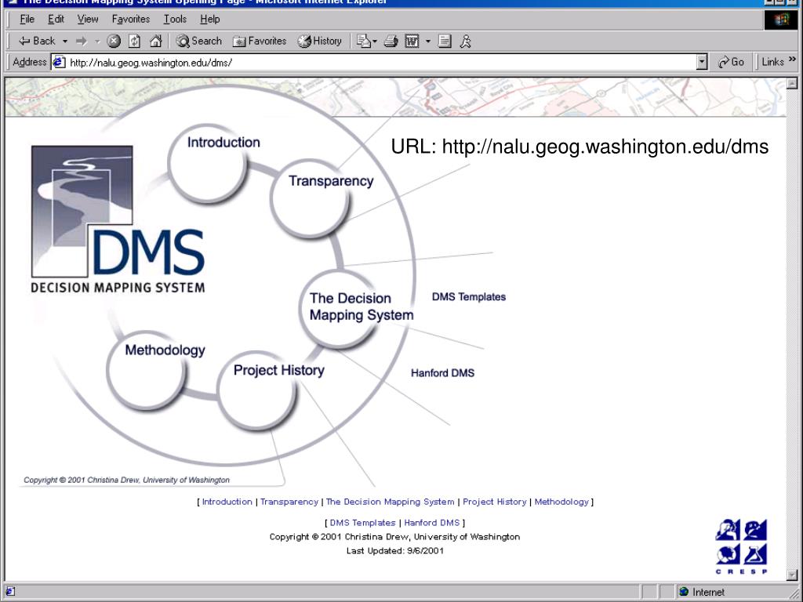
Task: Click the Transparency footer link
Action: pos(289,502)
